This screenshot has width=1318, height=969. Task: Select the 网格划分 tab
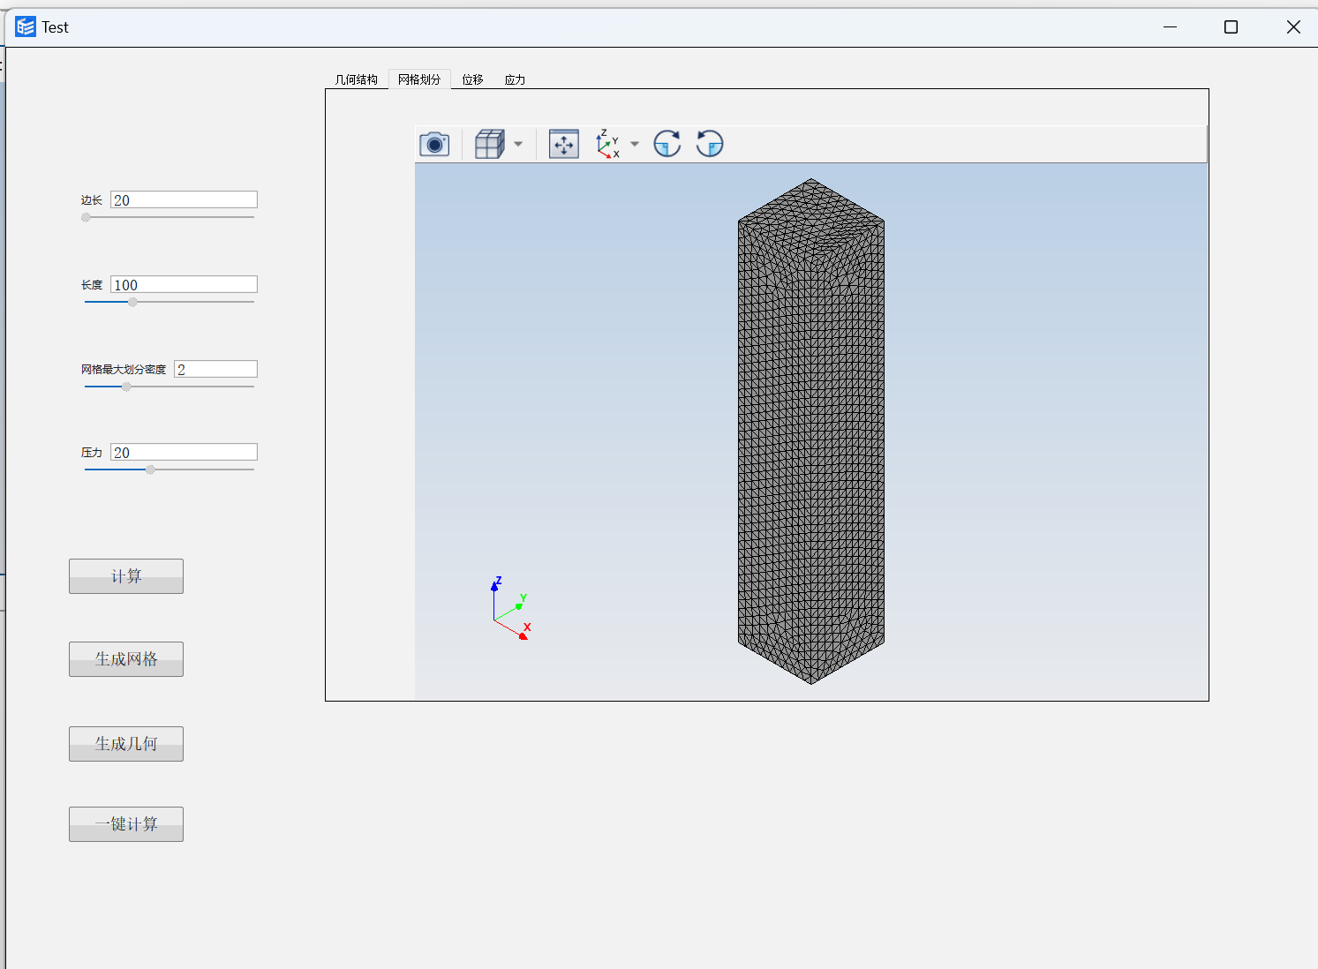pos(419,79)
